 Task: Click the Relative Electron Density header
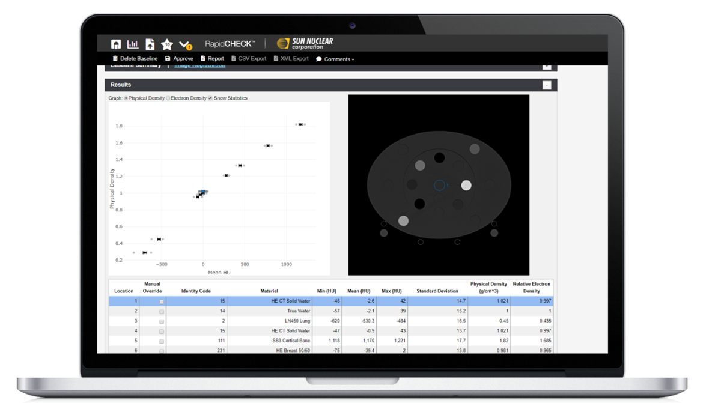click(x=532, y=288)
